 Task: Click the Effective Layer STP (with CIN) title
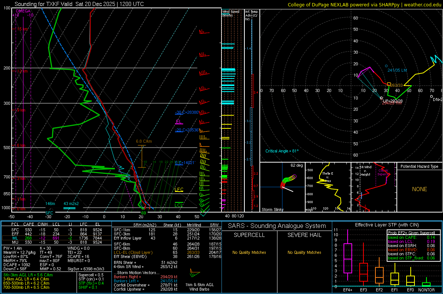pyautogui.click(x=387, y=225)
